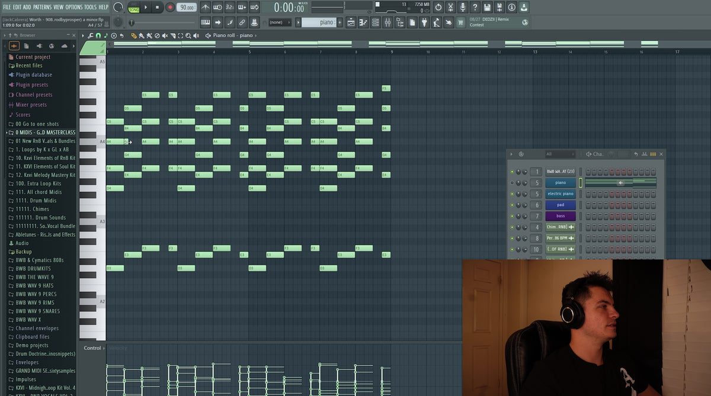Open the mixer using its toolbar icon
This screenshot has width=711, height=396.
(x=387, y=22)
